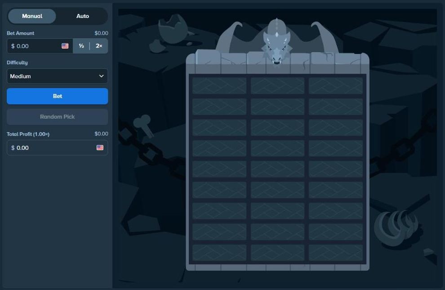Image resolution: width=445 pixels, height=290 pixels.
Task: Select the middle tile in the top row
Action: (277, 85)
